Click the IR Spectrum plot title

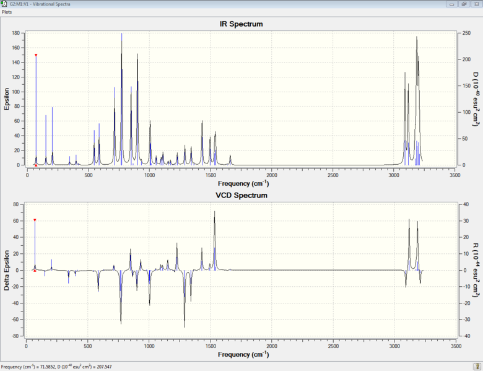[241, 24]
